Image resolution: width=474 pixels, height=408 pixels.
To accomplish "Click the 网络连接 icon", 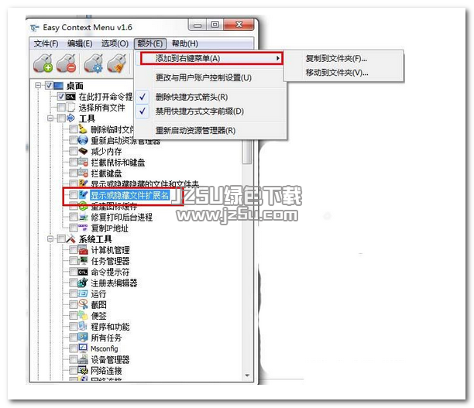I will [x=83, y=370].
